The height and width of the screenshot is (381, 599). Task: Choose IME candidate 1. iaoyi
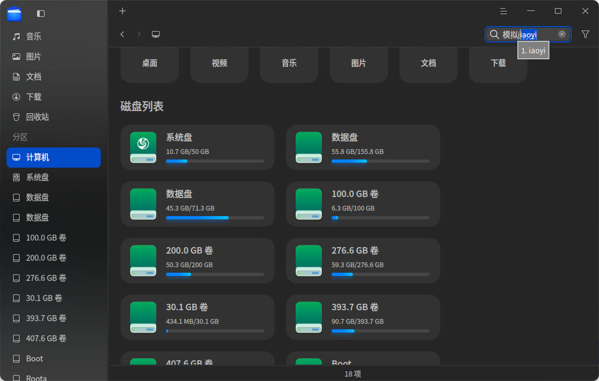pyautogui.click(x=533, y=51)
